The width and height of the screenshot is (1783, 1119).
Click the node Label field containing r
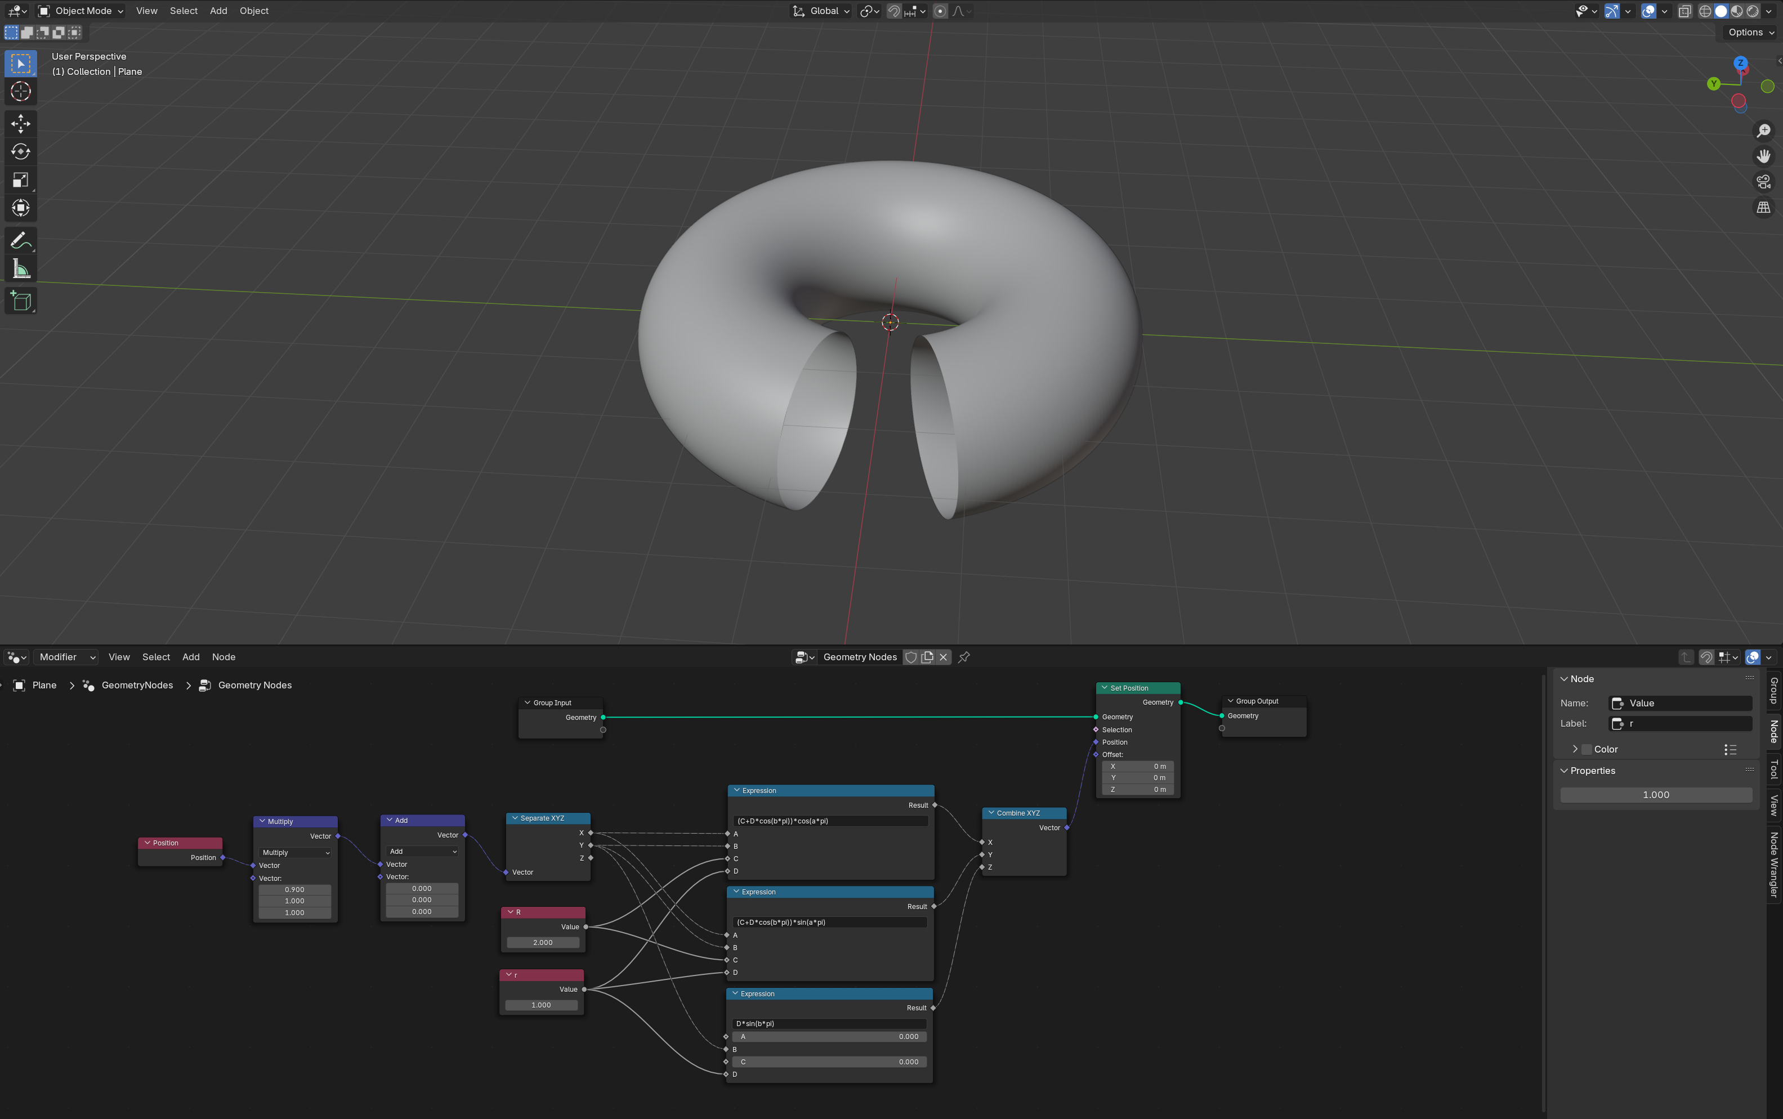(1680, 724)
